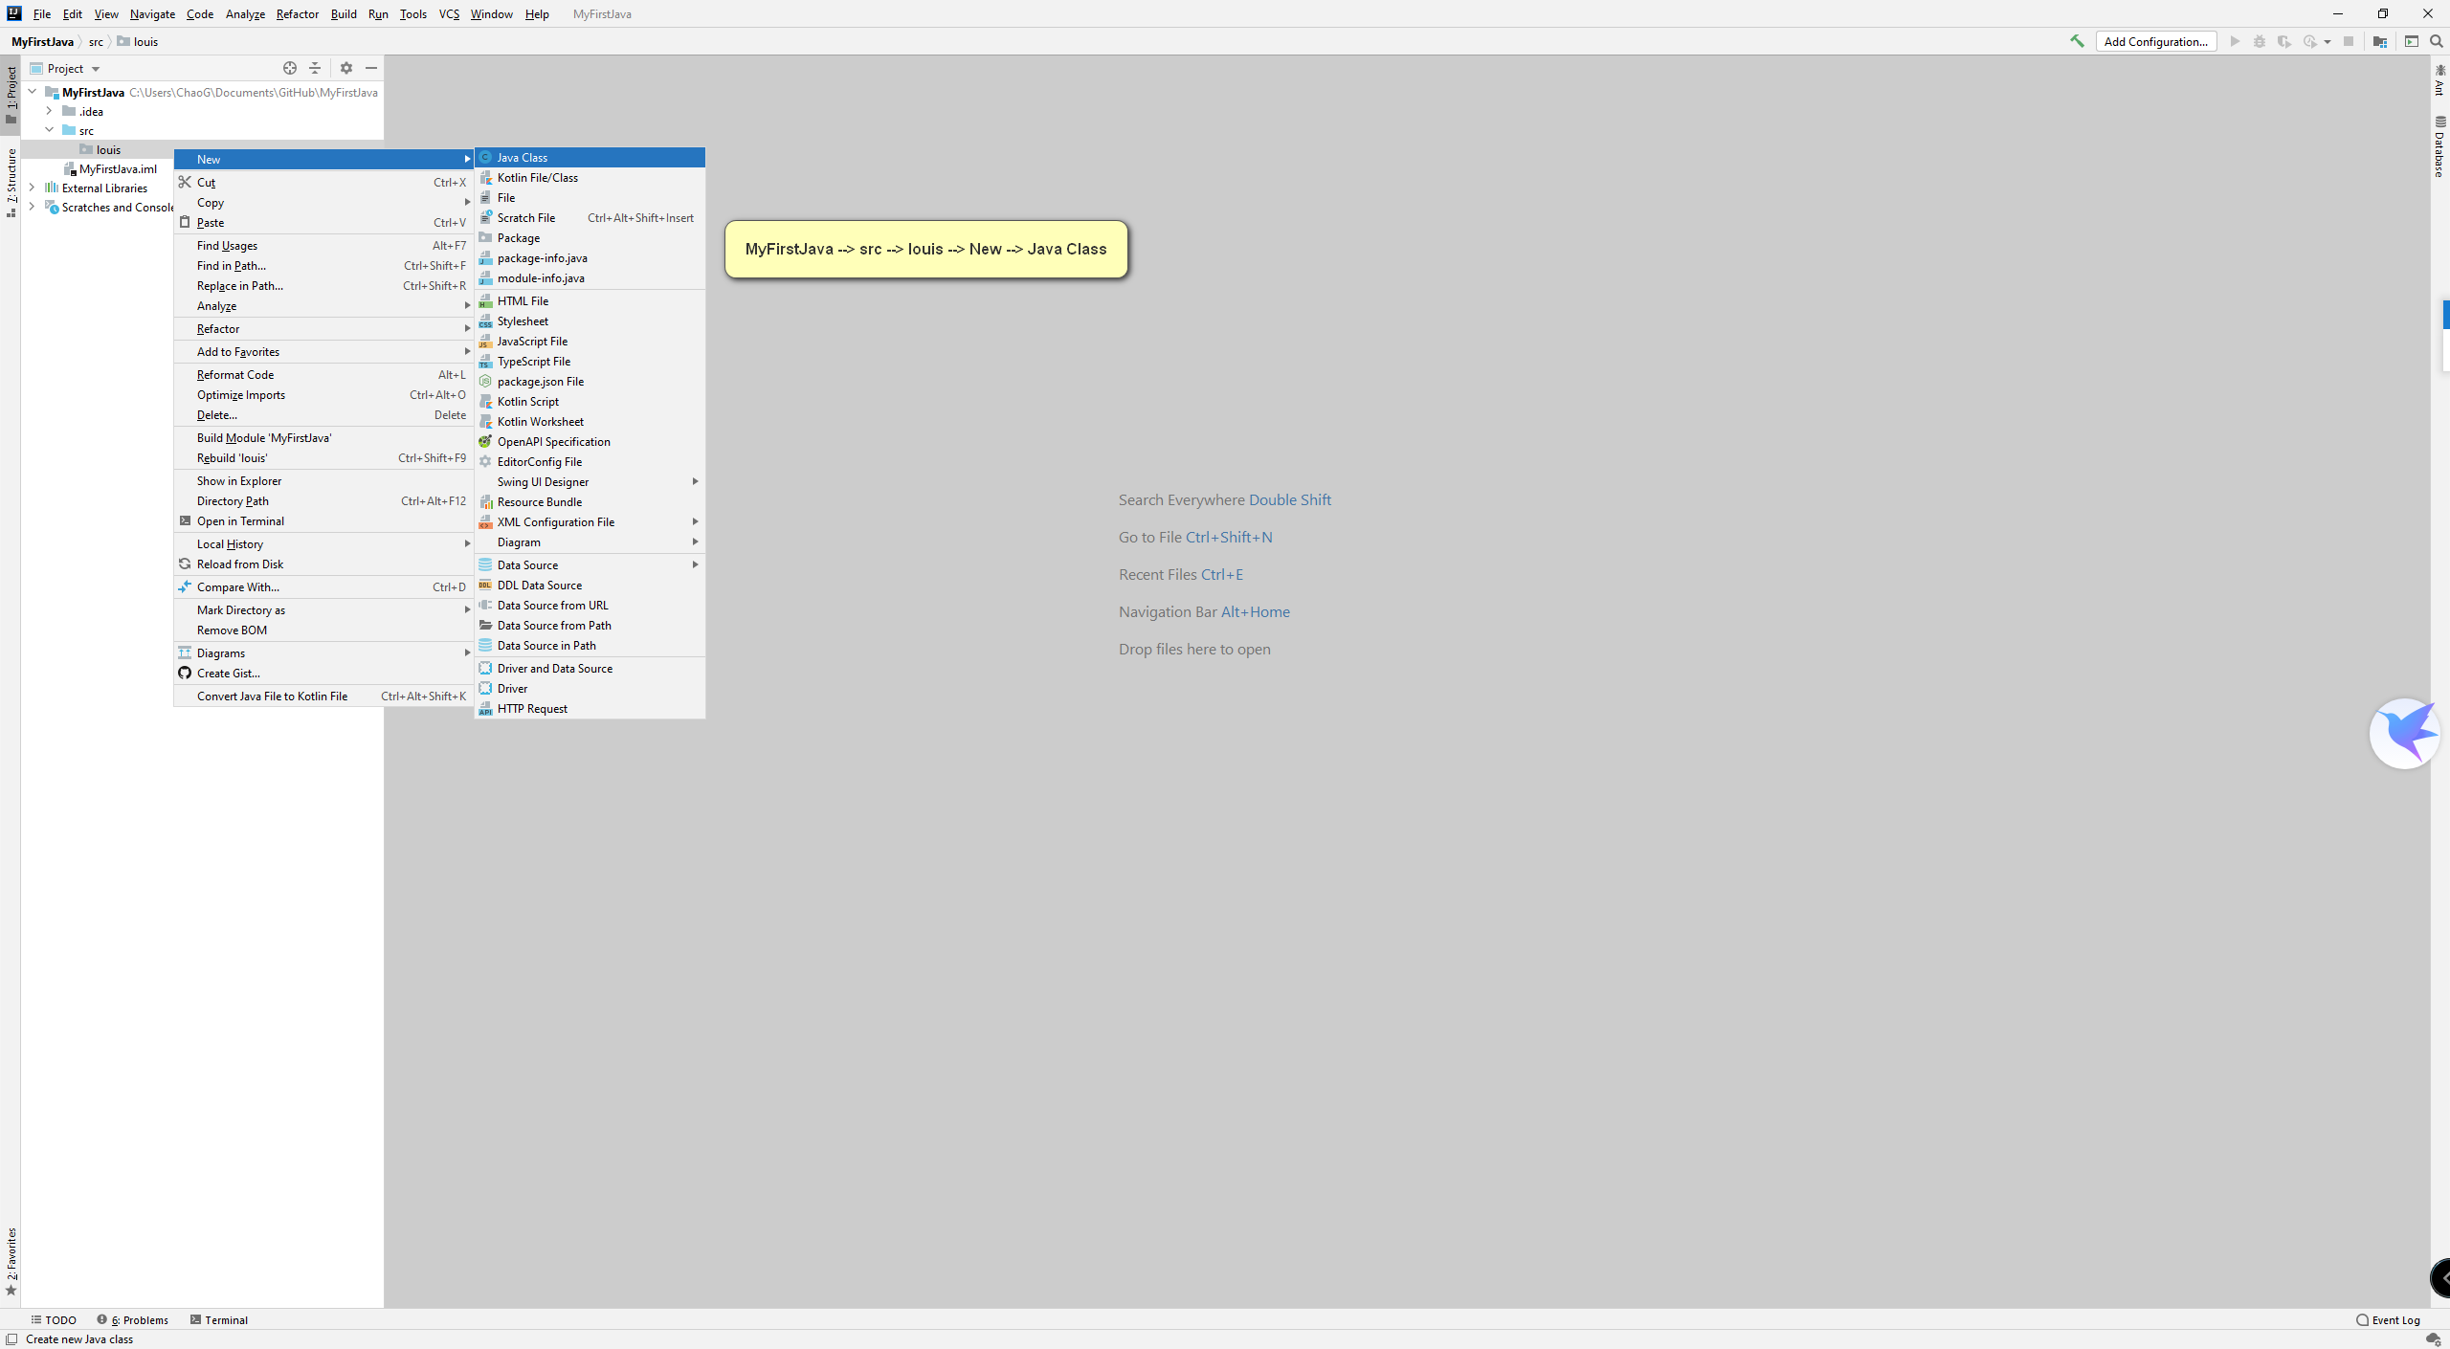This screenshot has width=2450, height=1349.
Task: Toggle the Favorites tool window sidebar tab
Action: click(x=11, y=1258)
